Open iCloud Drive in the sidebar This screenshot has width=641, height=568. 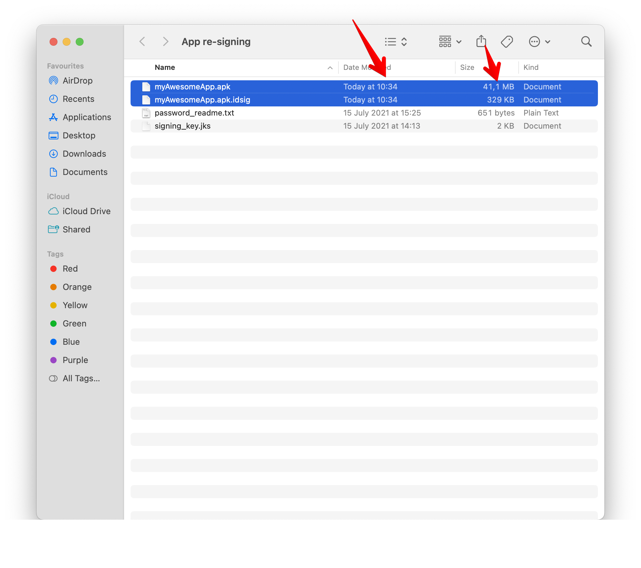tap(86, 211)
